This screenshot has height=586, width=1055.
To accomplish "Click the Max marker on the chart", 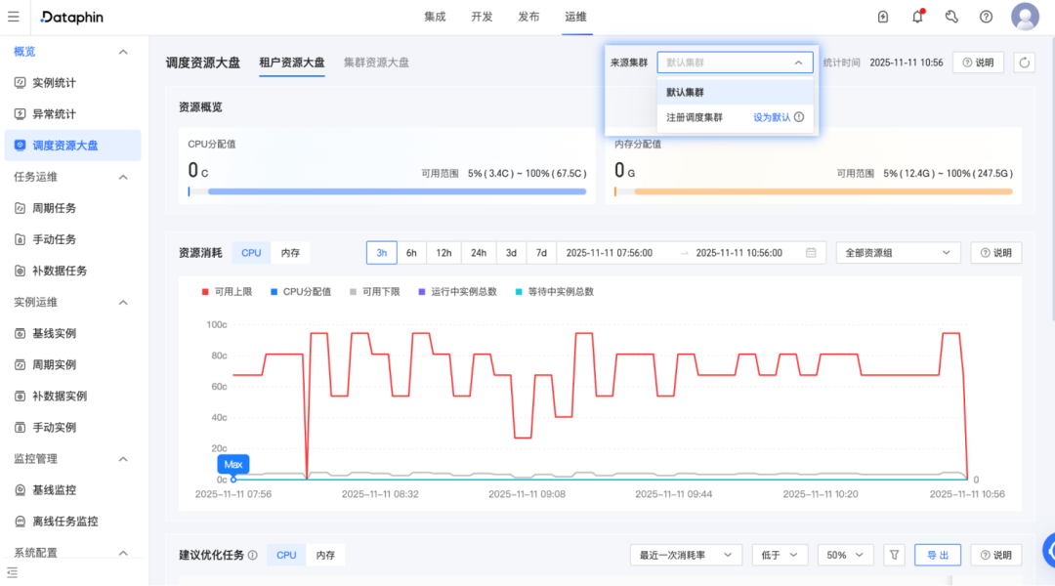I will [232, 464].
